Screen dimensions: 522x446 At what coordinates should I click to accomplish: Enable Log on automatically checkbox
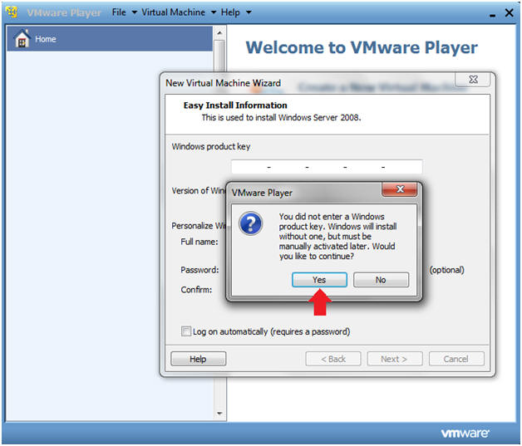click(x=185, y=331)
